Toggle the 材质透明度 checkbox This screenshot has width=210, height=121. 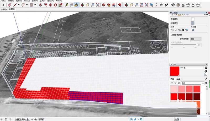[x=172, y=35]
